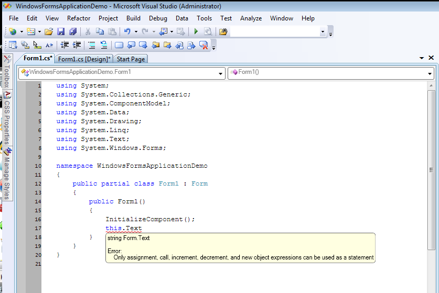
Task: Go to next bookmark in folder
Action: [167, 45]
